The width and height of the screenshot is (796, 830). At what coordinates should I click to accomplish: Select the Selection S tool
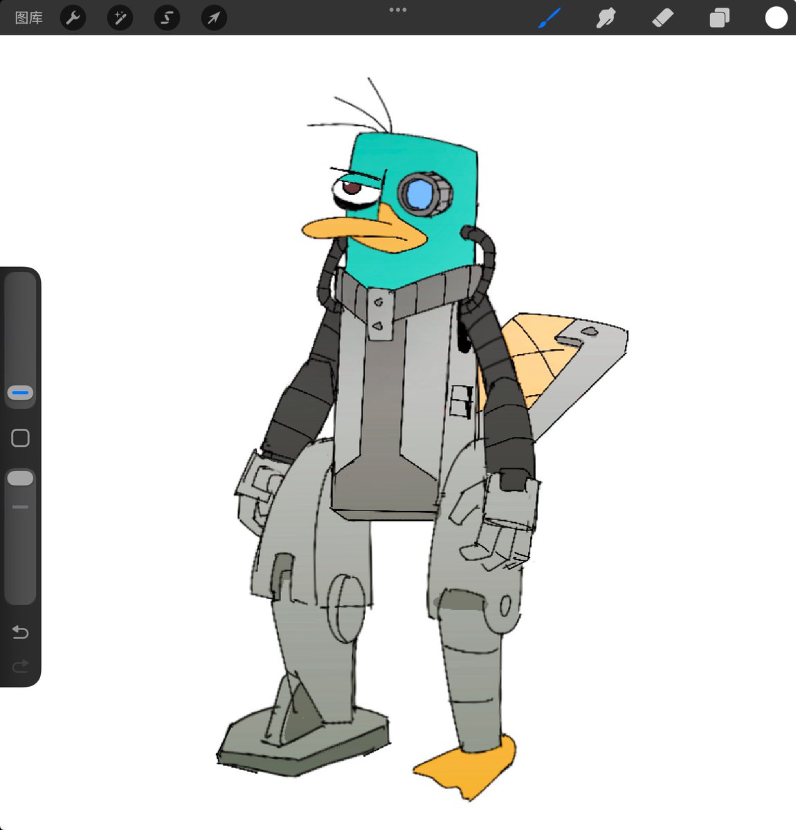point(167,18)
